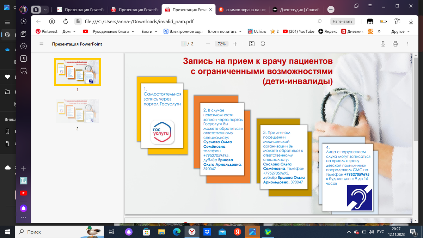Viewport: 423px width, 238px height.
Task: Expand the Блоги почитать bookmarks folder
Action: 225,31
